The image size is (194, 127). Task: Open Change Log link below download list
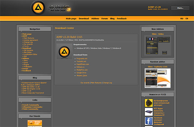coord(107,83)
